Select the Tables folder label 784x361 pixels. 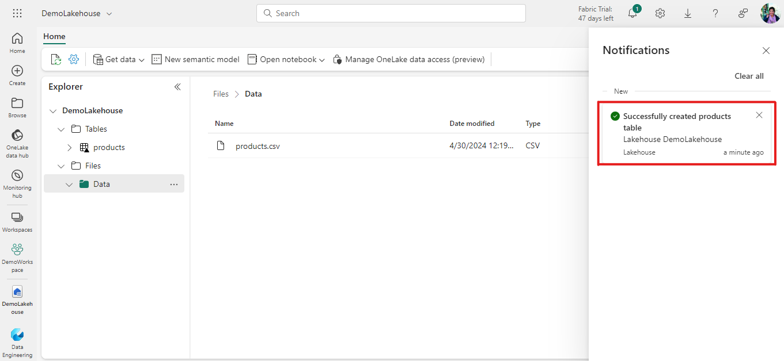(x=96, y=129)
